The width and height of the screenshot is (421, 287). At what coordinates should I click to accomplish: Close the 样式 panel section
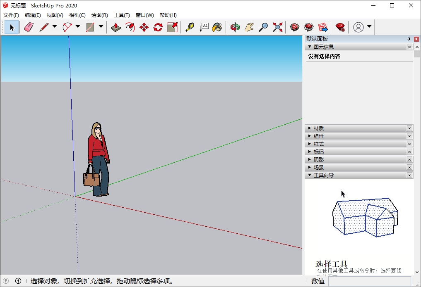click(x=409, y=144)
